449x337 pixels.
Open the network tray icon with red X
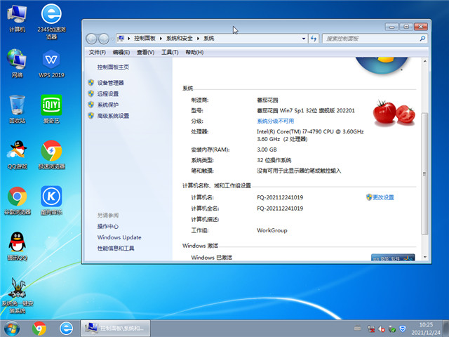[x=371, y=329]
